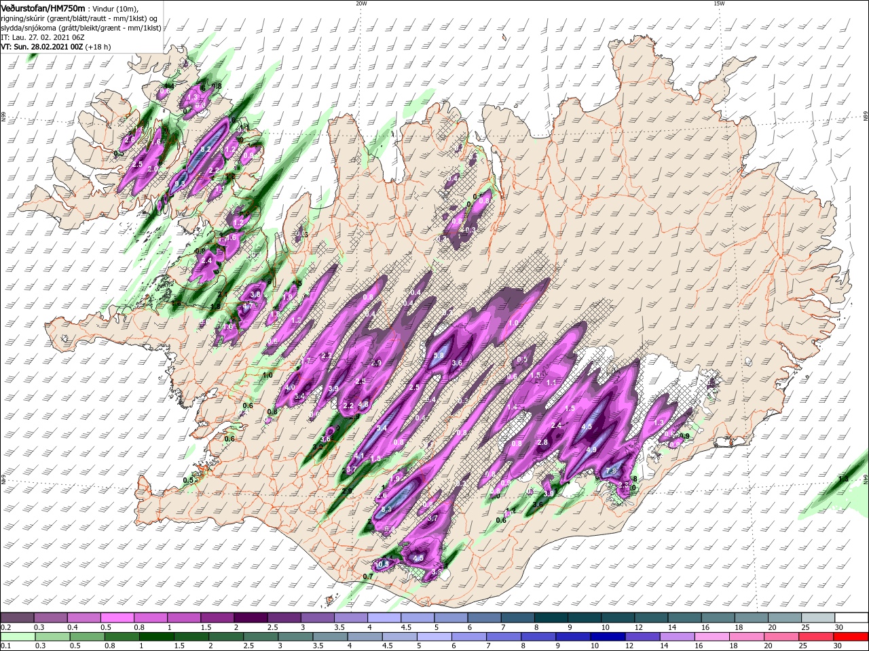Image resolution: width=869 pixels, height=651 pixels.
Task: Click the 15W longitude label
Action: 719,3
